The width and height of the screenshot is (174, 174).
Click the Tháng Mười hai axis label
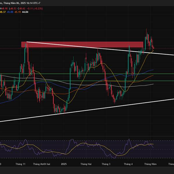coord(41,164)
